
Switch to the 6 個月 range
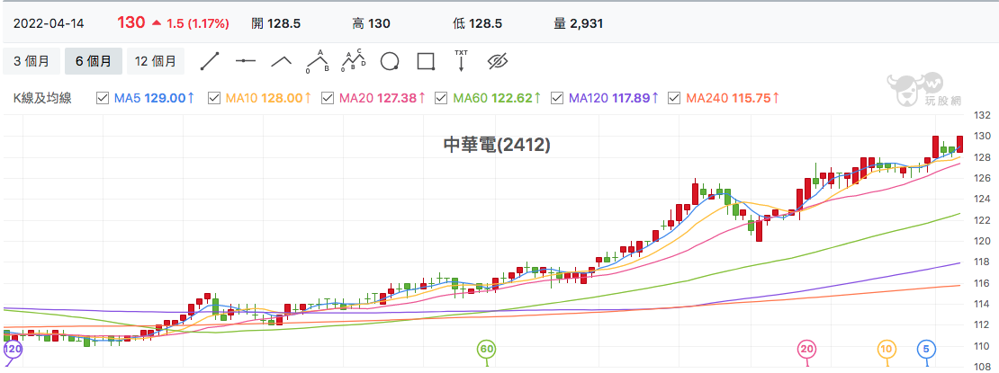pos(93,62)
